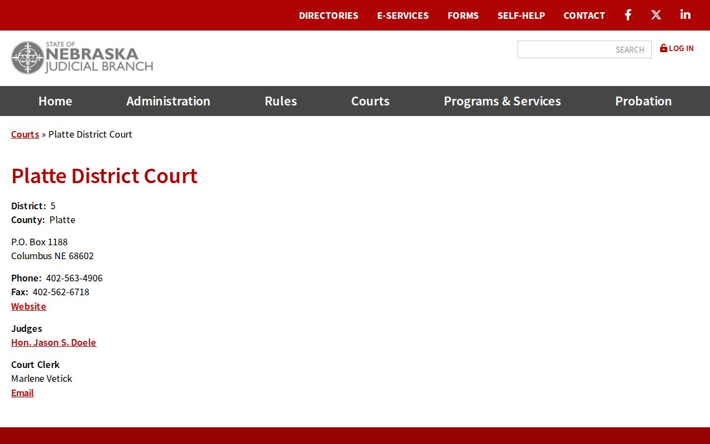The width and height of the screenshot is (710, 444).
Task: Click the Judges label
Action: 27,329
